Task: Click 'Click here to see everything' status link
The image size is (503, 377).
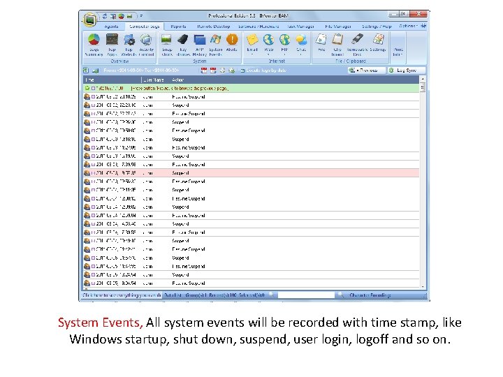Action: pos(122,295)
